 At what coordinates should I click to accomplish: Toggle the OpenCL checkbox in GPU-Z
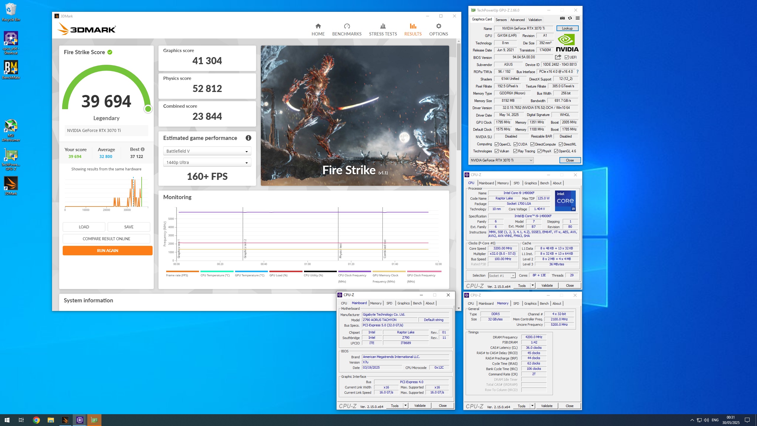[496, 144]
